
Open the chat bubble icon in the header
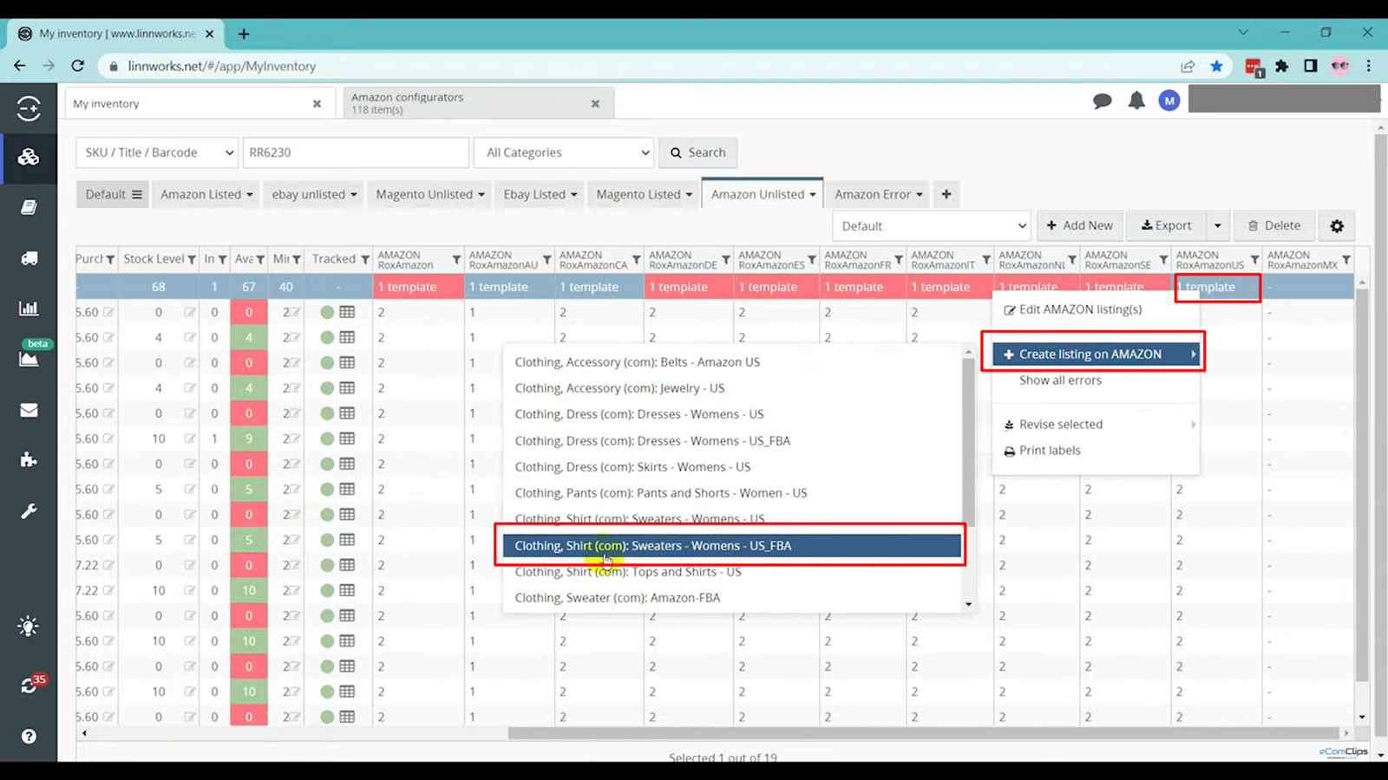pyautogui.click(x=1103, y=101)
